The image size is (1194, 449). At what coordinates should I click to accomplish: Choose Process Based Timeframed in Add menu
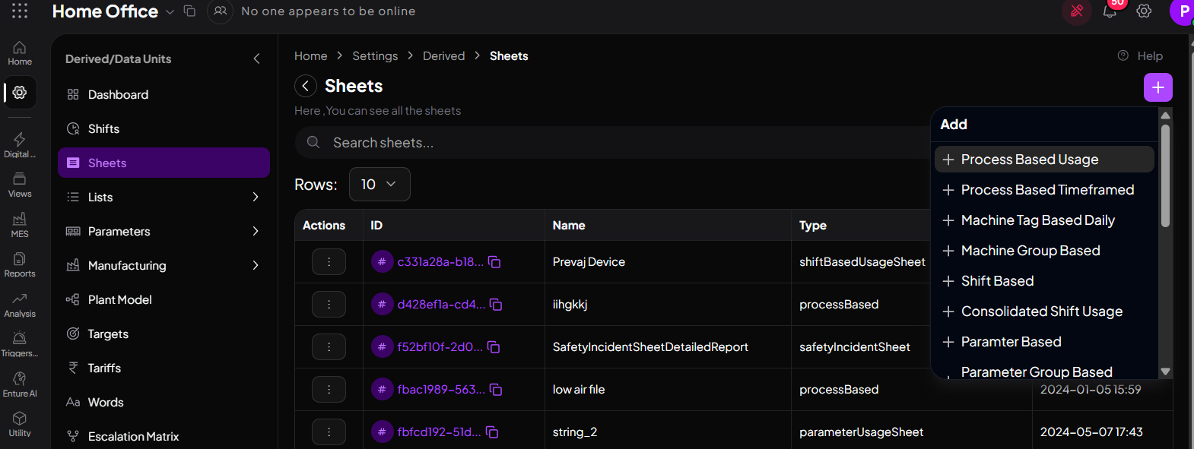pos(1044,190)
